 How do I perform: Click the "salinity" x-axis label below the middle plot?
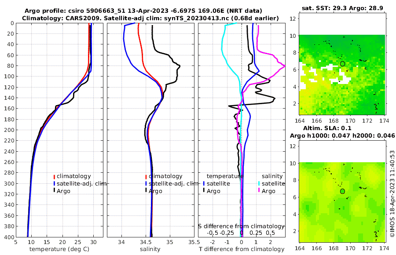(x=150, y=249)
